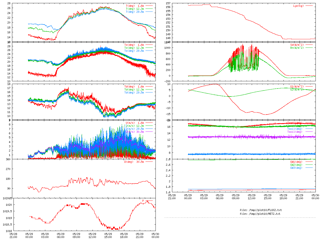
Task: Click the file path /tmp//plot10/MET2.txt text
Action: 260,214
